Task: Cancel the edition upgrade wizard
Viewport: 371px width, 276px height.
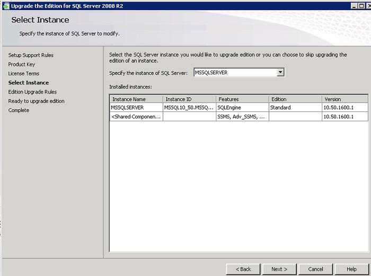Action: (315, 269)
